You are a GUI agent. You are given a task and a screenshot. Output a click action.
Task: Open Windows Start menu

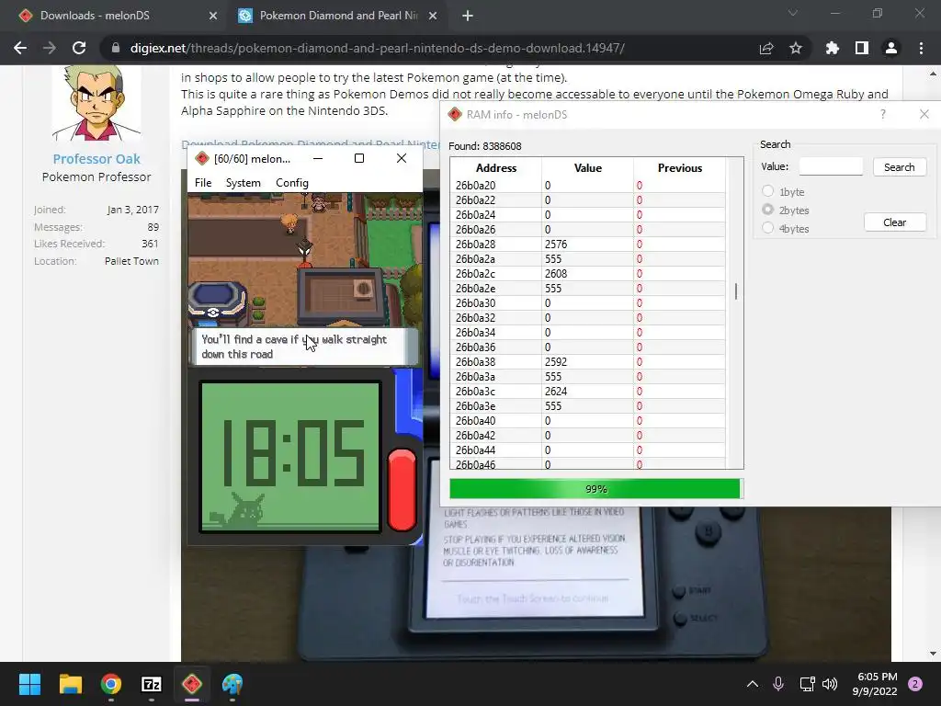click(29, 684)
